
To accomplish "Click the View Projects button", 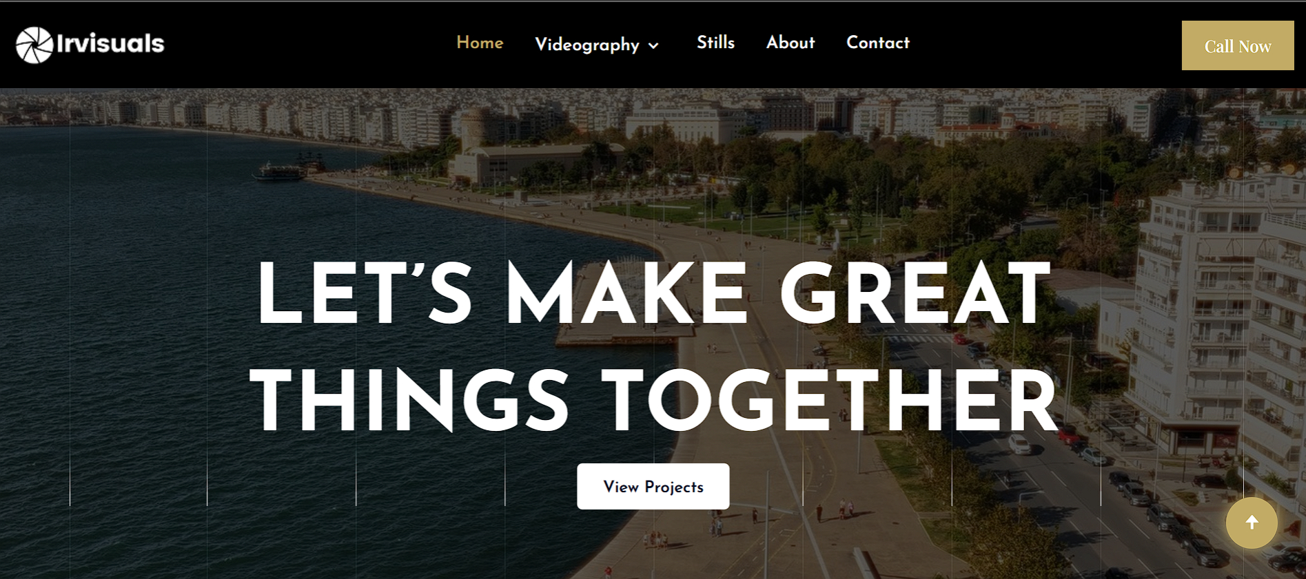I will point(653,487).
